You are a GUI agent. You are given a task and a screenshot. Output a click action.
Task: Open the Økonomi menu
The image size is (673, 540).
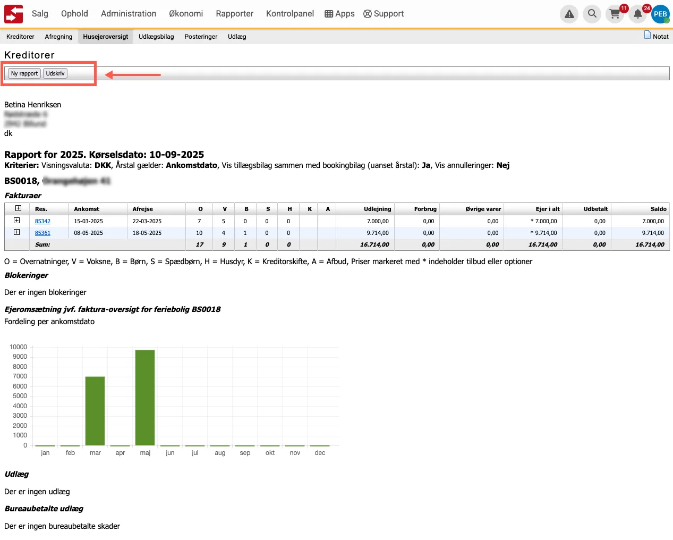186,14
